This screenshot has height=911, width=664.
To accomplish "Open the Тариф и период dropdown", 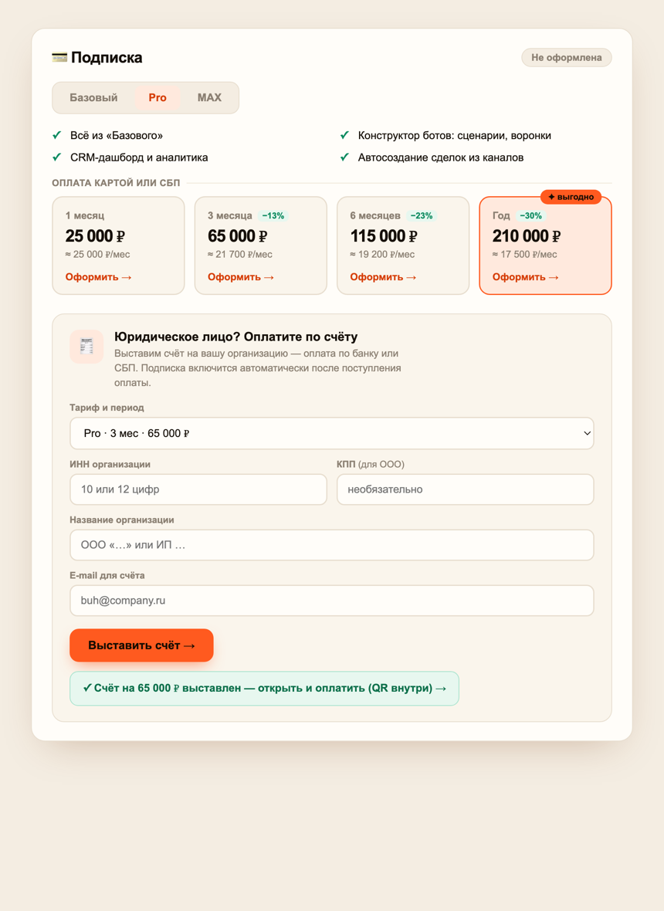I will pos(332,433).
